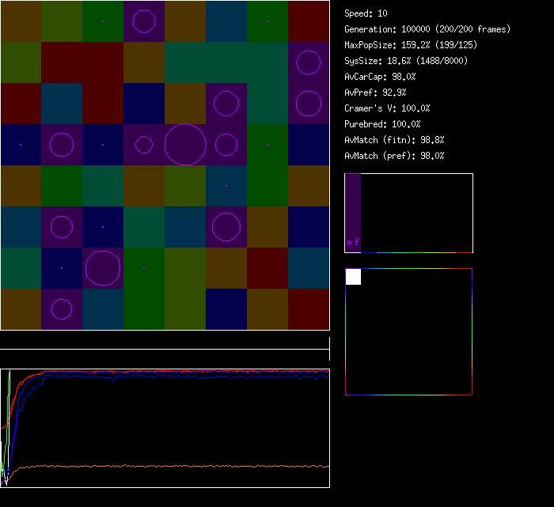554x507 pixels.
Task: Select the circle in the second grid row
Action: click(x=309, y=62)
